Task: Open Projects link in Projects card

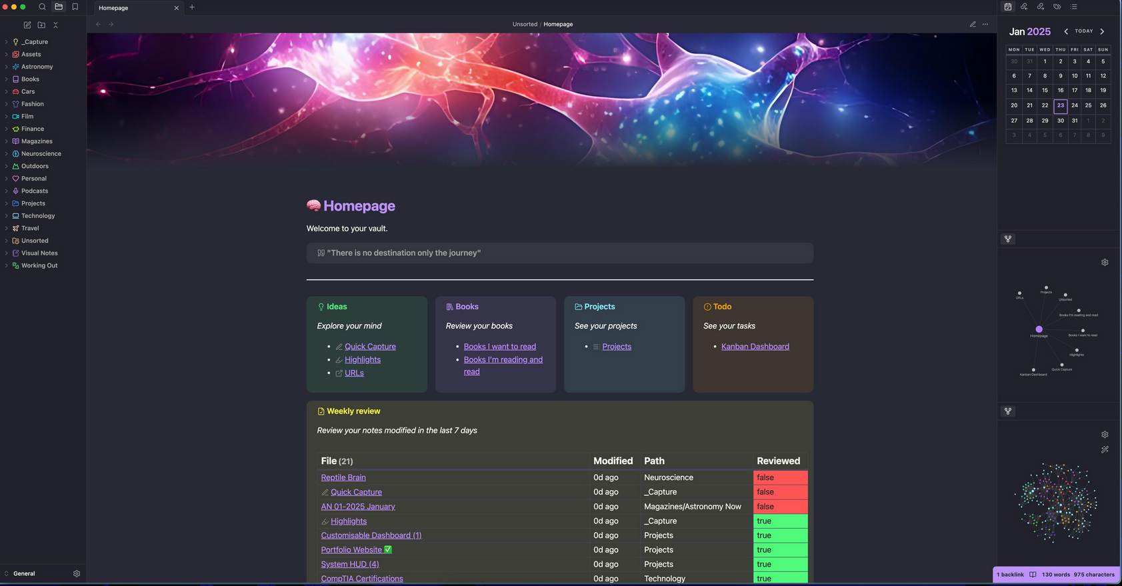Action: pyautogui.click(x=617, y=347)
